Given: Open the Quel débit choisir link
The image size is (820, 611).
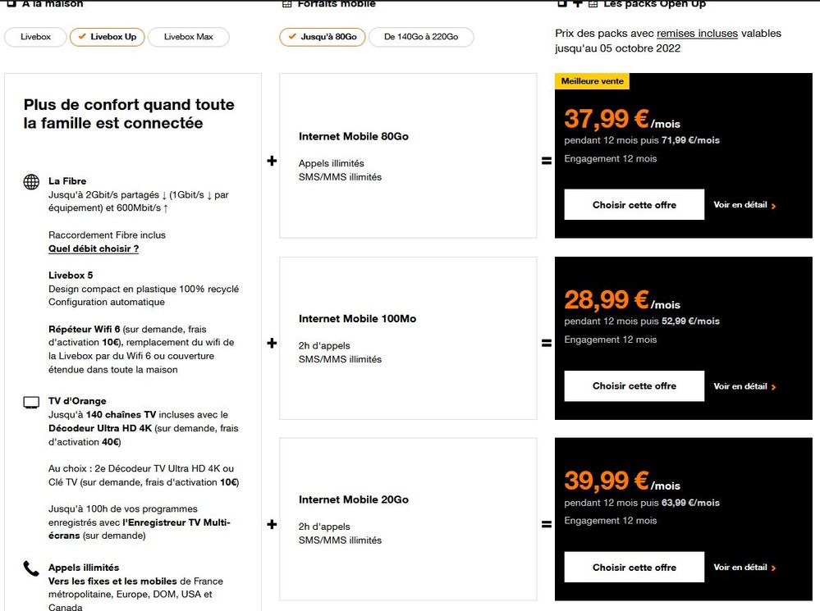Looking at the screenshot, I should click(94, 249).
